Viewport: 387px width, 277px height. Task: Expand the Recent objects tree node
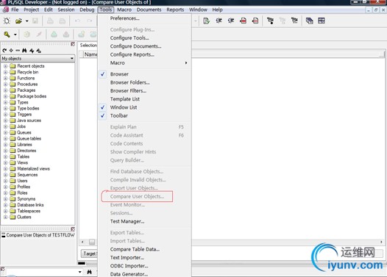5,66
